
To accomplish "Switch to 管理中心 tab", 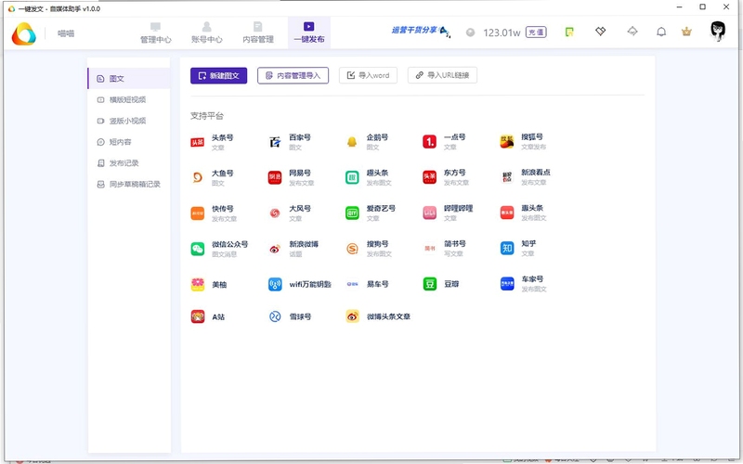I will [155, 32].
